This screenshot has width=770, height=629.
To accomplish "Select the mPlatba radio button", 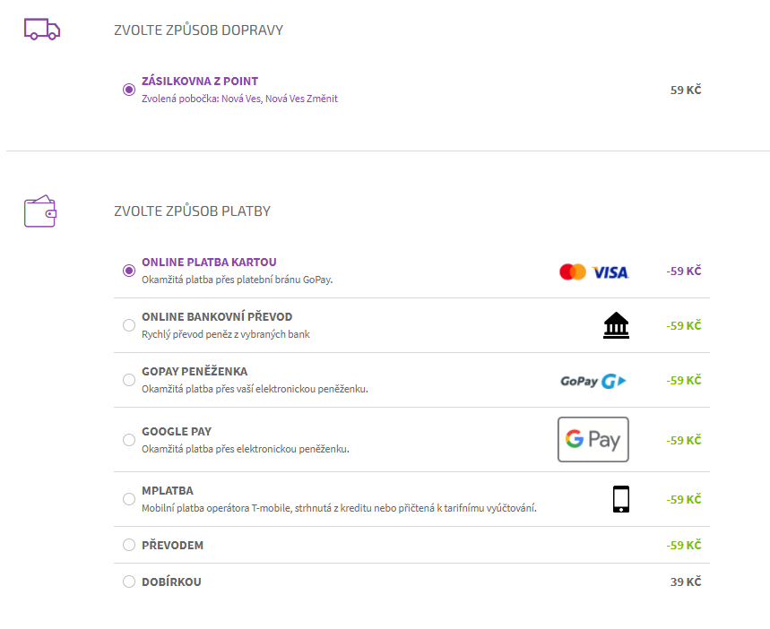I will pos(129,499).
